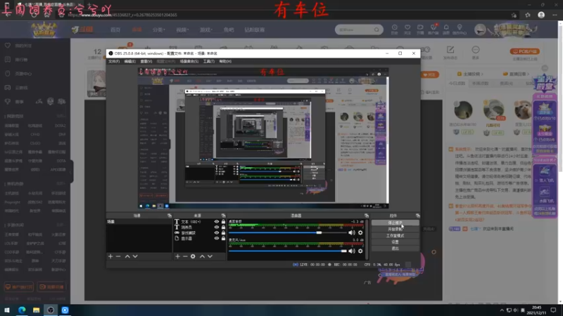Open File Explorer from taskbar
563x316 pixels.
click(37, 310)
